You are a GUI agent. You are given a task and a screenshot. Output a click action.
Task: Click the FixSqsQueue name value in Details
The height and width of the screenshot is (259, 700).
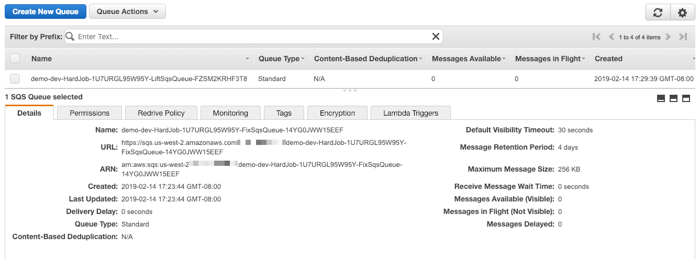click(x=232, y=130)
